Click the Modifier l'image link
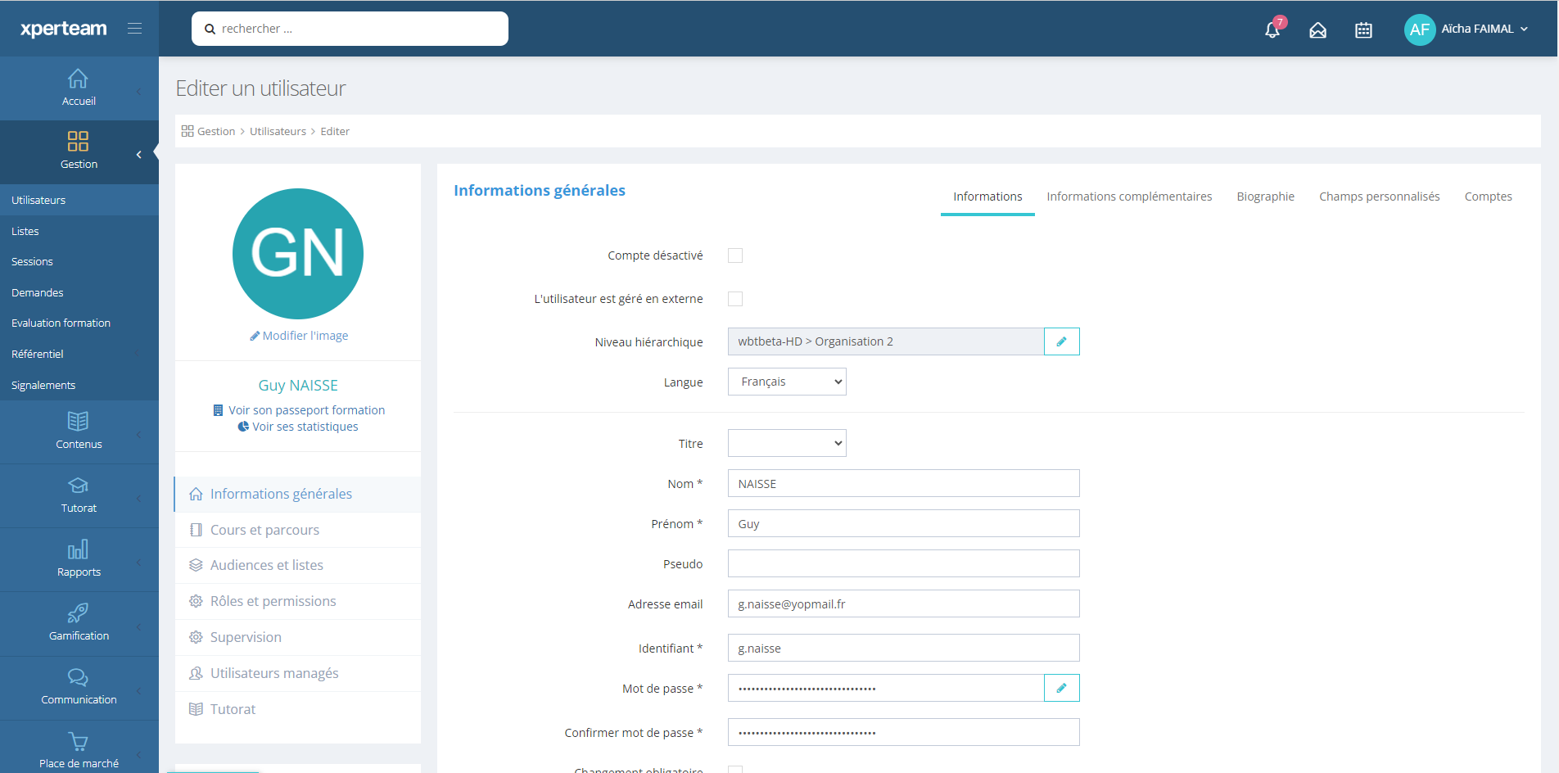Viewport: 1559px width, 773px height. point(299,336)
